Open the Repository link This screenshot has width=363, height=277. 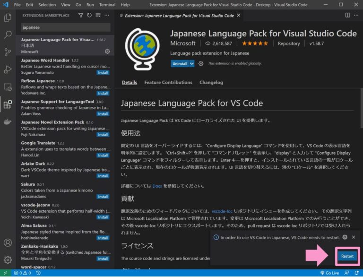[x=289, y=43]
